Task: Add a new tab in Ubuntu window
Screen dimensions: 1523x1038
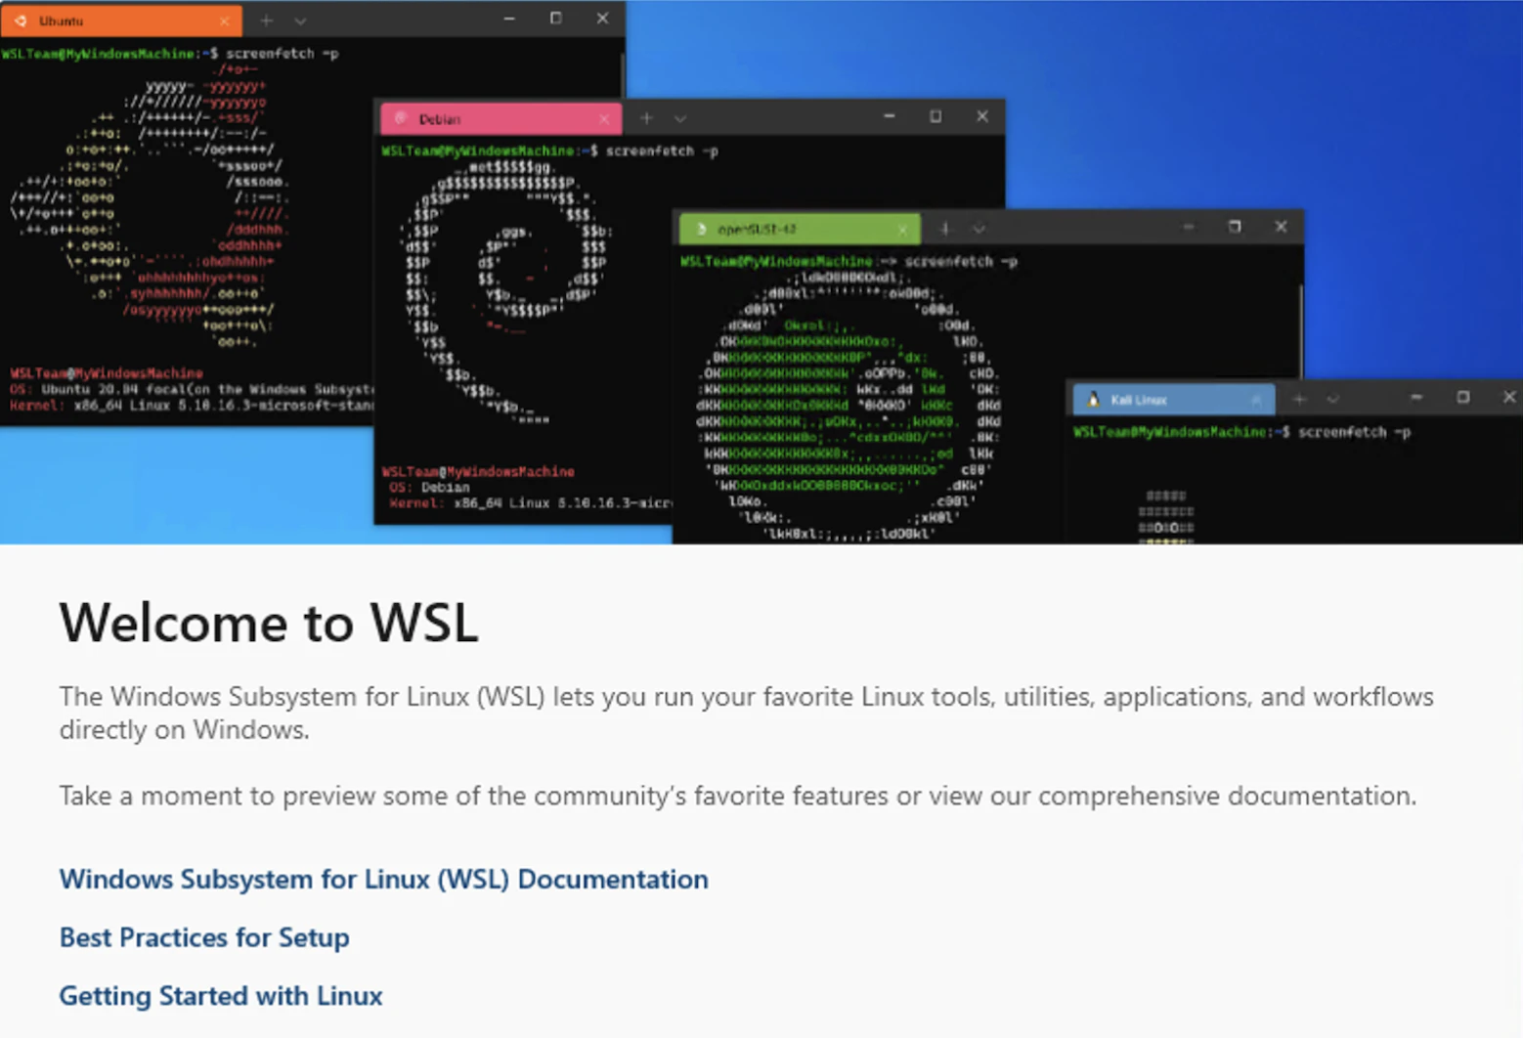Action: point(266,21)
